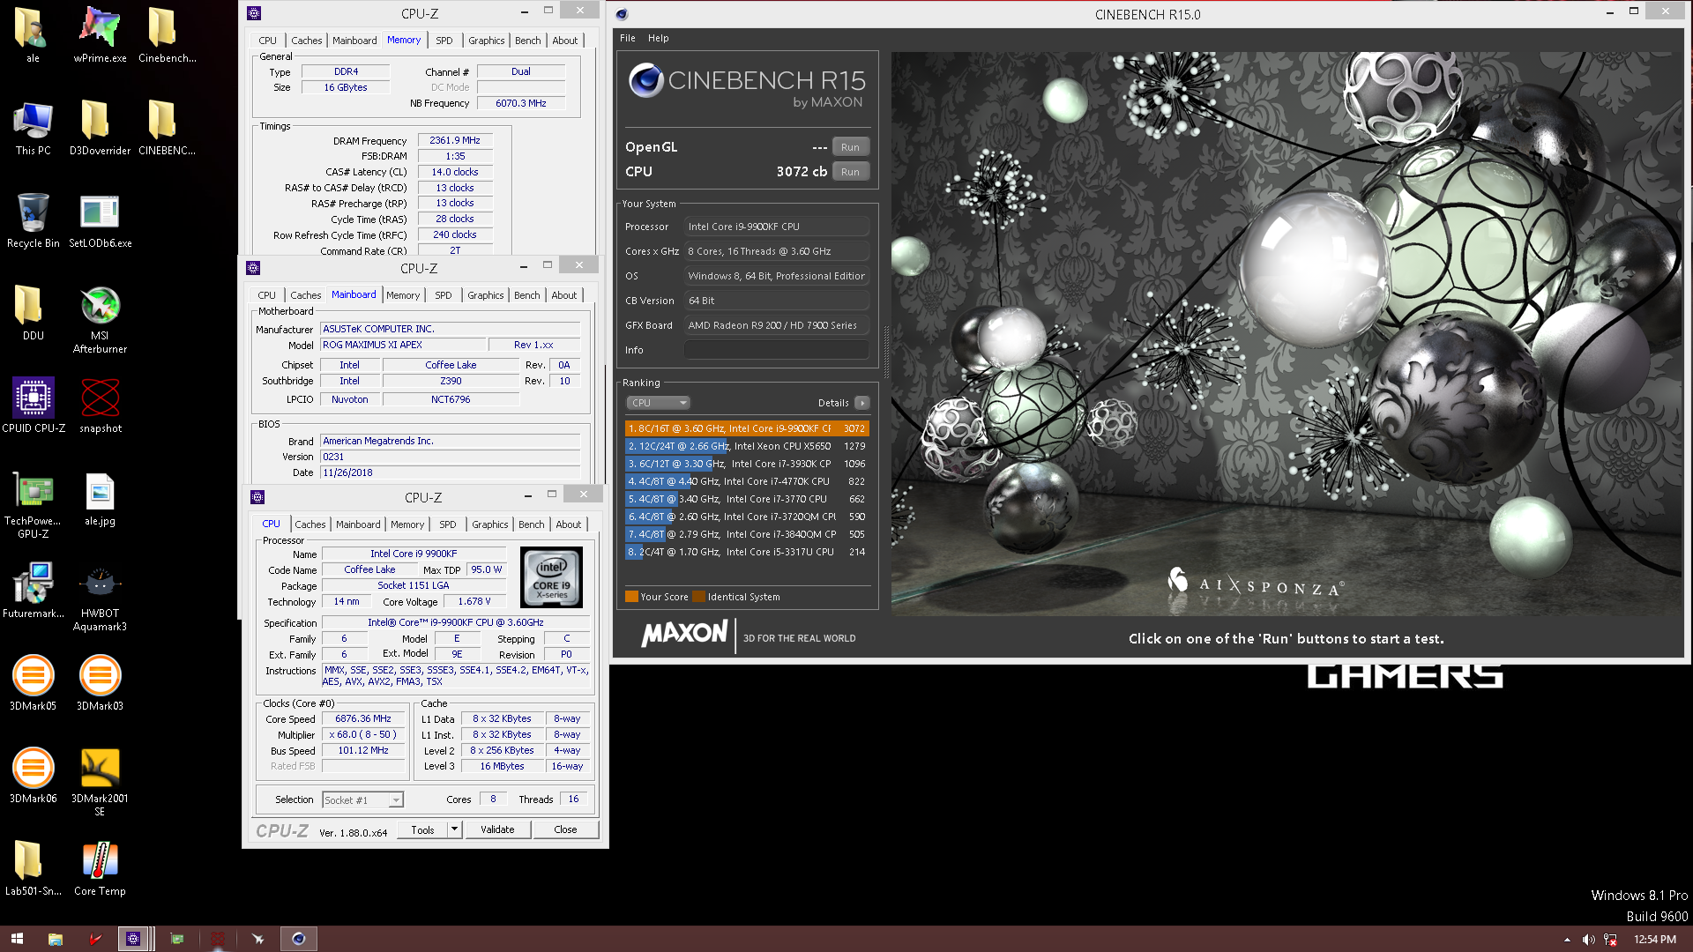Launch Core Temp desktop shortcut
Viewport: 1693px width, 952px height.
tap(100, 868)
